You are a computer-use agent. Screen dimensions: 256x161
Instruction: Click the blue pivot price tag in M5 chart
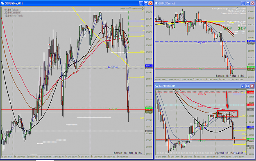coord(251,41)
